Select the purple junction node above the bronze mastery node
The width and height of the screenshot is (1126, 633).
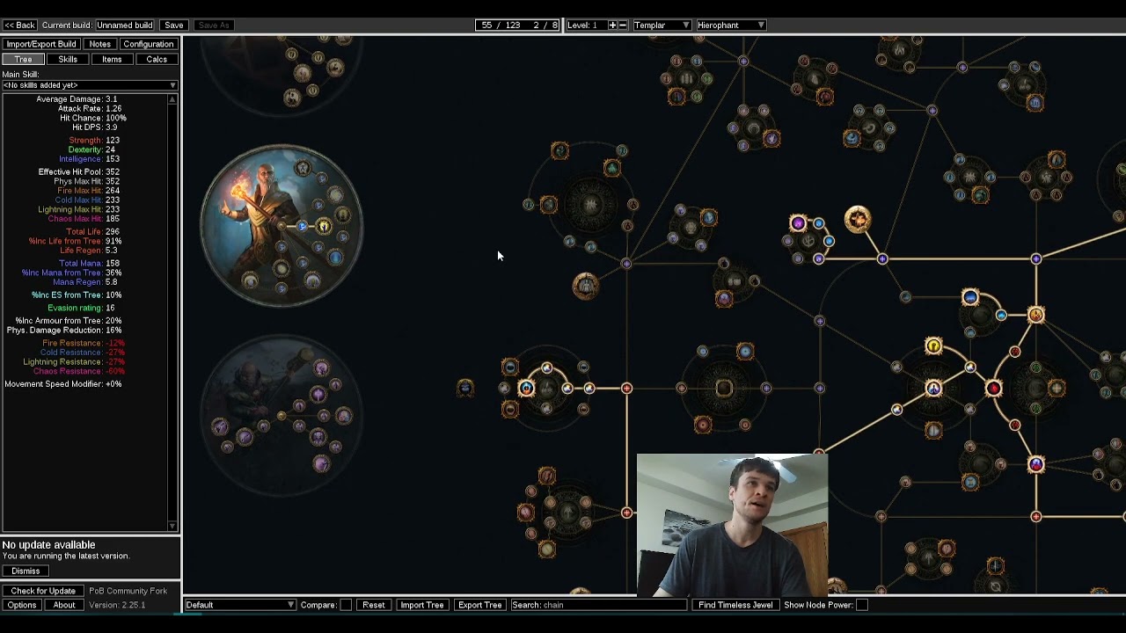tap(626, 263)
